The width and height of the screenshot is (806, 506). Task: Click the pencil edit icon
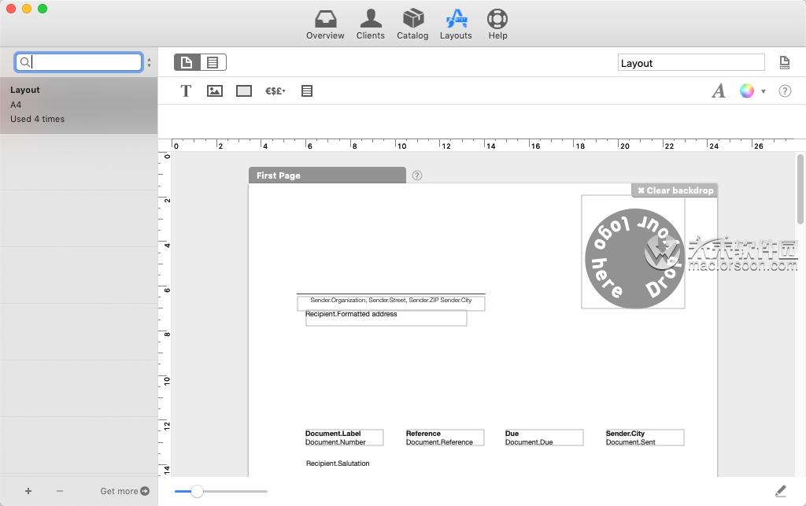(780, 491)
